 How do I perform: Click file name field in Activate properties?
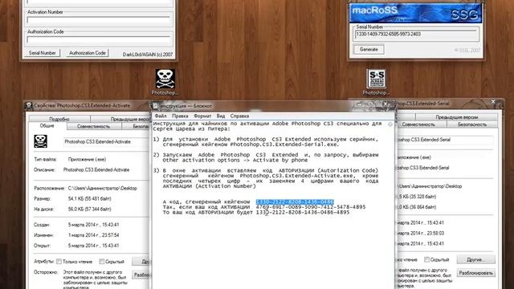[106, 141]
